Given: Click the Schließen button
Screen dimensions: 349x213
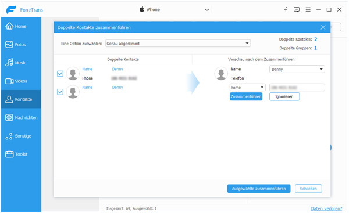Looking at the screenshot, I should [308, 189].
